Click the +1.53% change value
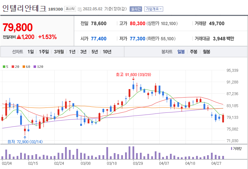 click(x=47, y=37)
